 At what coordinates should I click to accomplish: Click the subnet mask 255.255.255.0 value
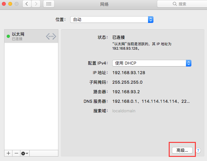click(127, 82)
